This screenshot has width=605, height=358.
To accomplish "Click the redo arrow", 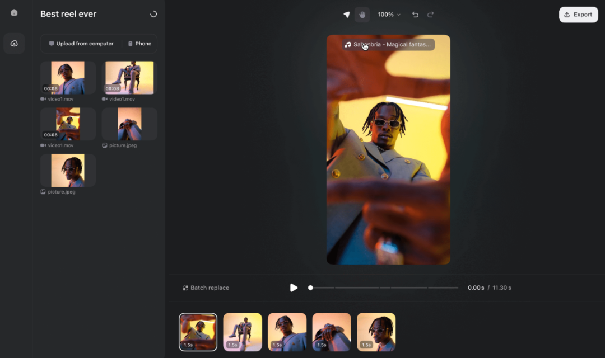I will point(431,15).
